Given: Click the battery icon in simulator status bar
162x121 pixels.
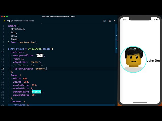Looking at the screenshot, I should click(157, 20).
